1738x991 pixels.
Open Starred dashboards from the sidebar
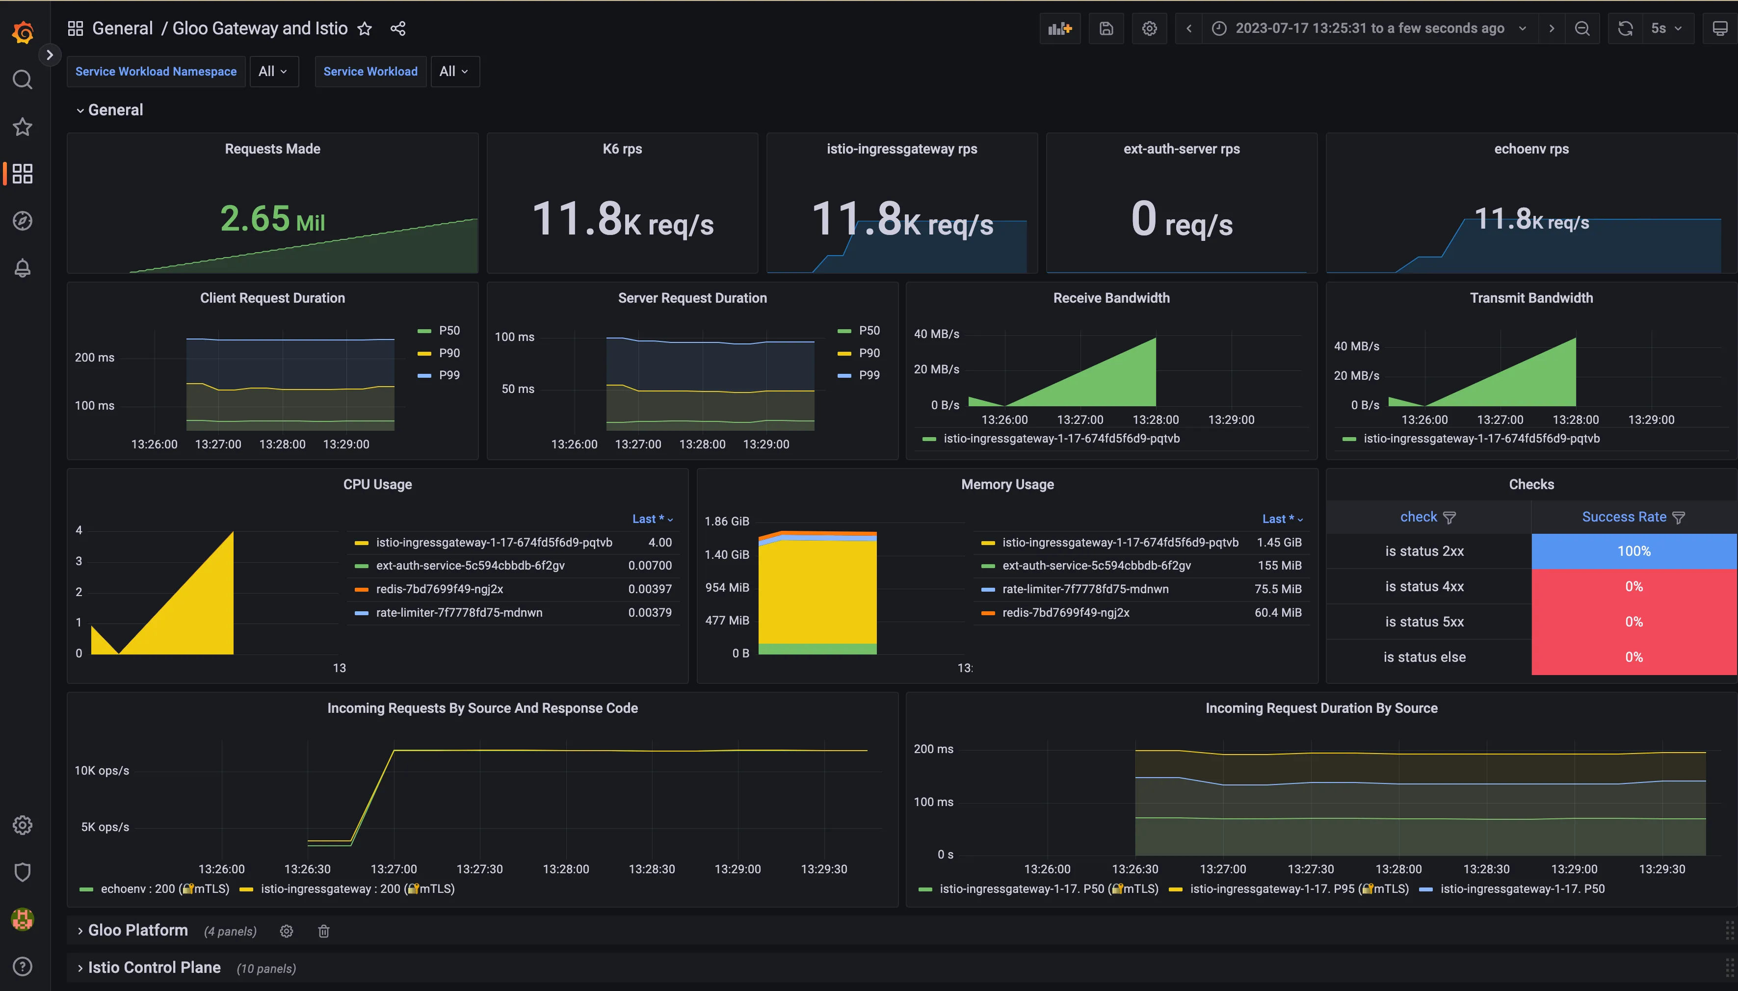tap(23, 127)
